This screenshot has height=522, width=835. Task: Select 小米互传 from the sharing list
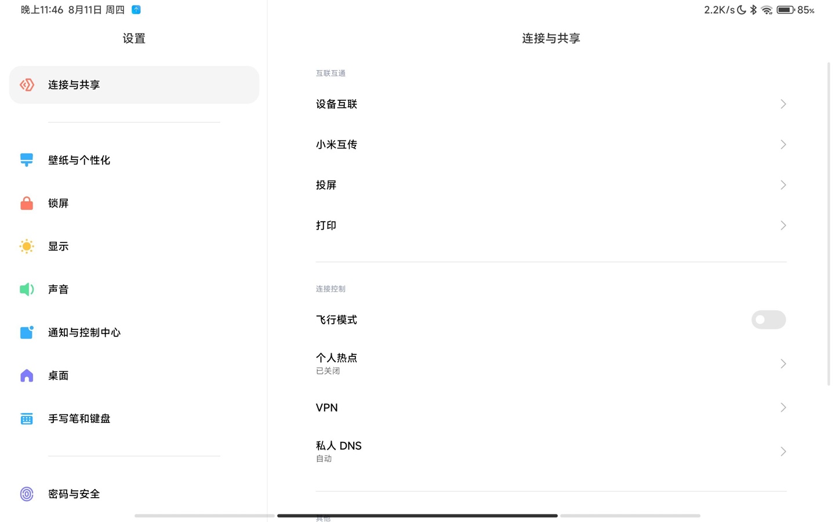point(550,144)
